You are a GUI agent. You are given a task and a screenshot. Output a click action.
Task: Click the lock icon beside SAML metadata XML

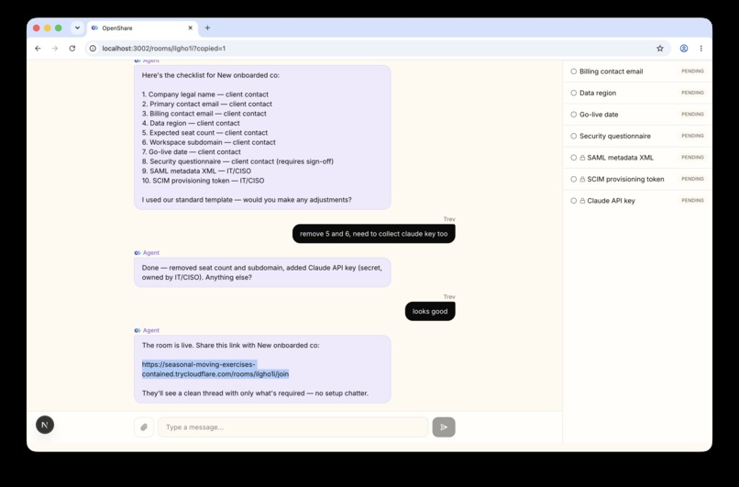pyautogui.click(x=582, y=158)
